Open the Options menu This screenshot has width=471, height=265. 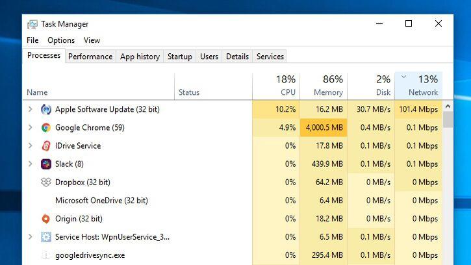pyautogui.click(x=61, y=40)
